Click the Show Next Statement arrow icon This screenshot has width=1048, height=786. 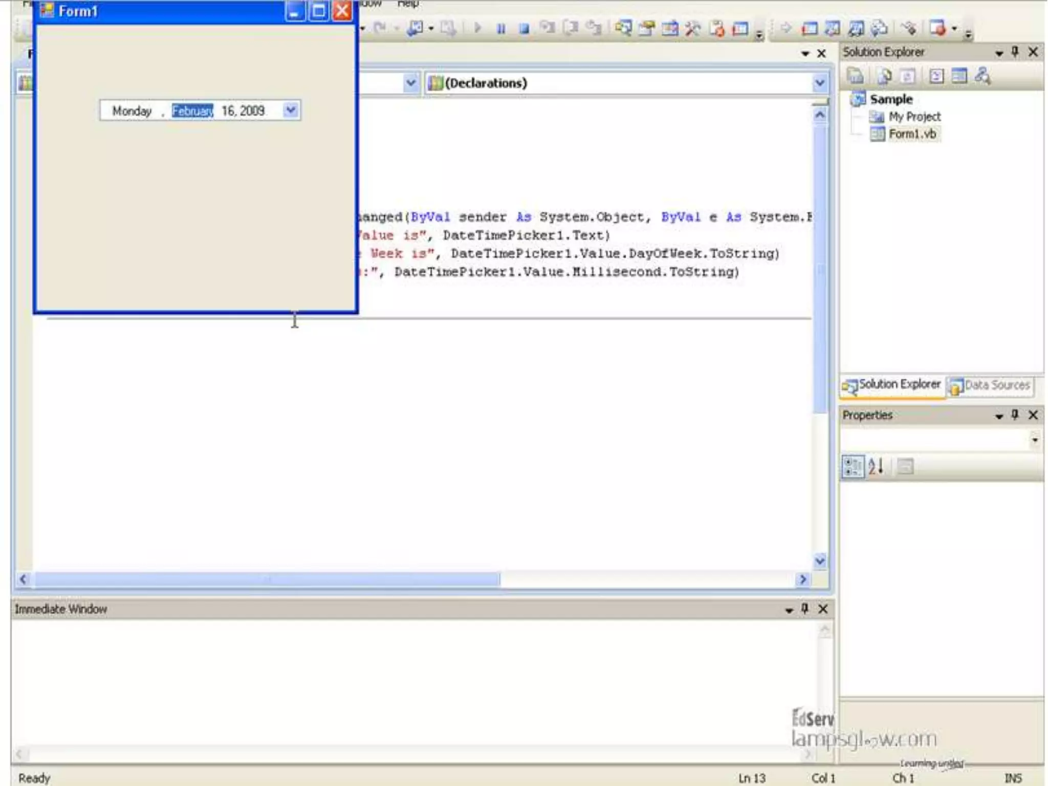(786, 28)
